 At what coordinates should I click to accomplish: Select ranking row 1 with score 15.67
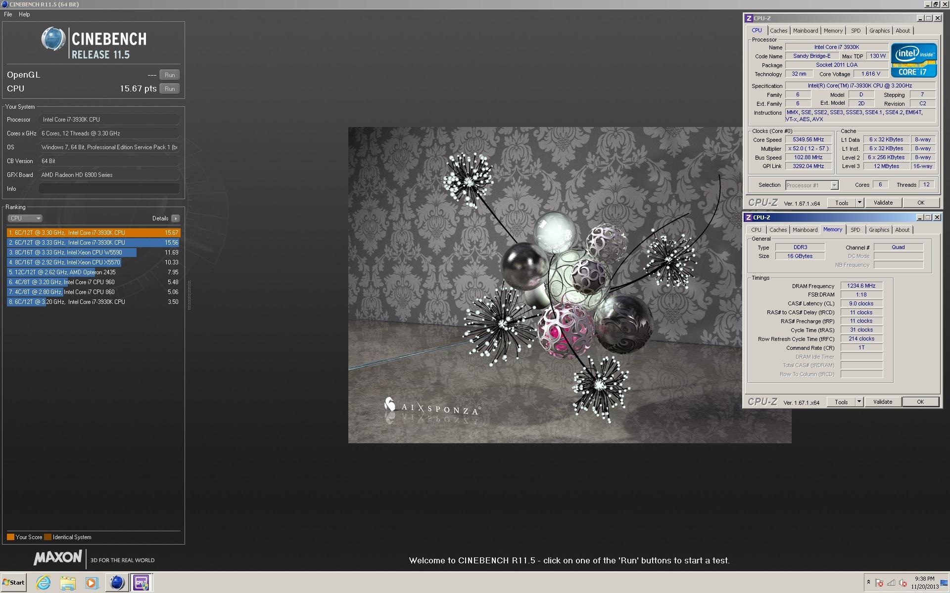94,233
